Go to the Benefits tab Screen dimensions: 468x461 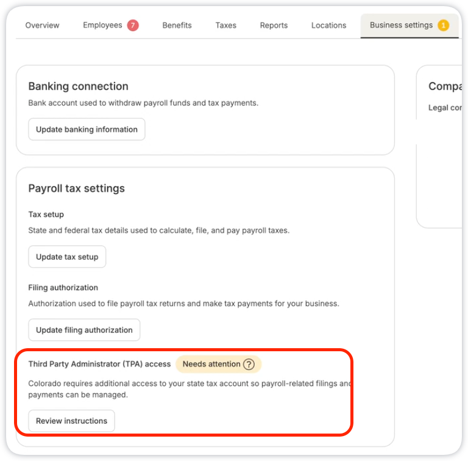tap(177, 26)
